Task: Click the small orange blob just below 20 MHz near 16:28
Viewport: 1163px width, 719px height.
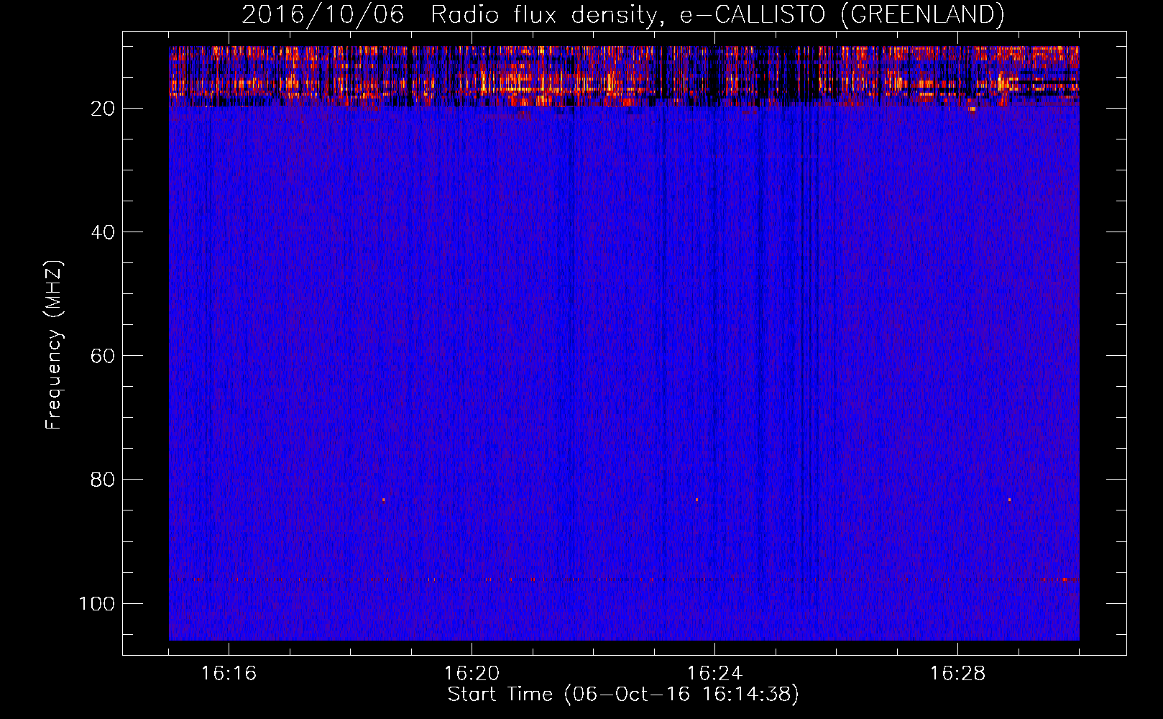Action: coord(973,109)
